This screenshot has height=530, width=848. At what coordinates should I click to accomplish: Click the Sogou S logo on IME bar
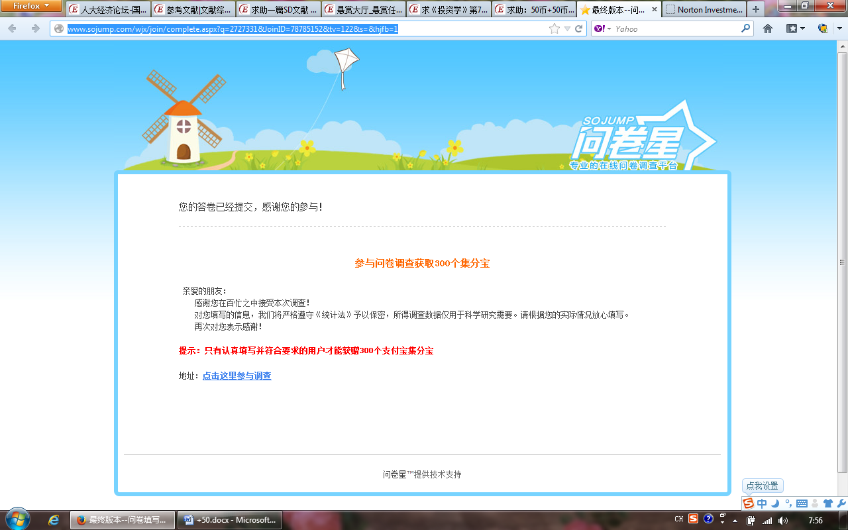coord(749,503)
